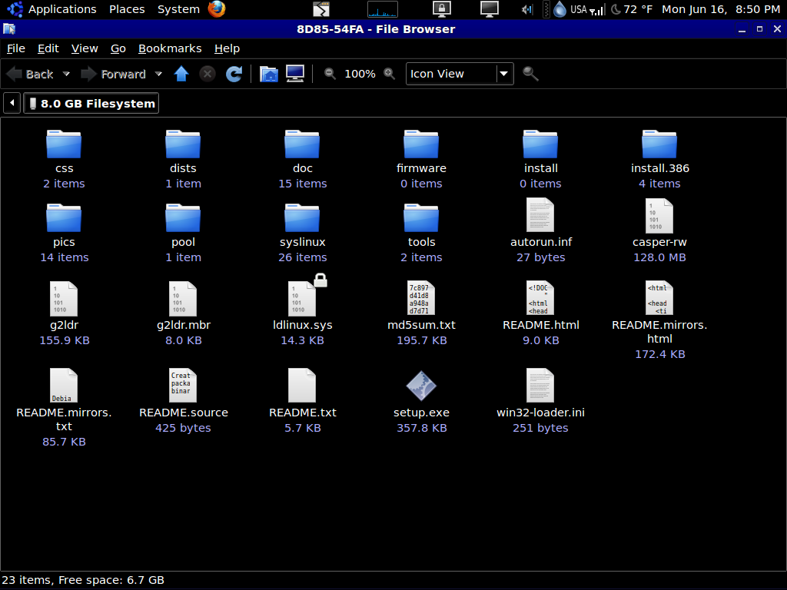Image resolution: width=787 pixels, height=590 pixels.
Task: Open the Go menu
Action: tap(118, 48)
